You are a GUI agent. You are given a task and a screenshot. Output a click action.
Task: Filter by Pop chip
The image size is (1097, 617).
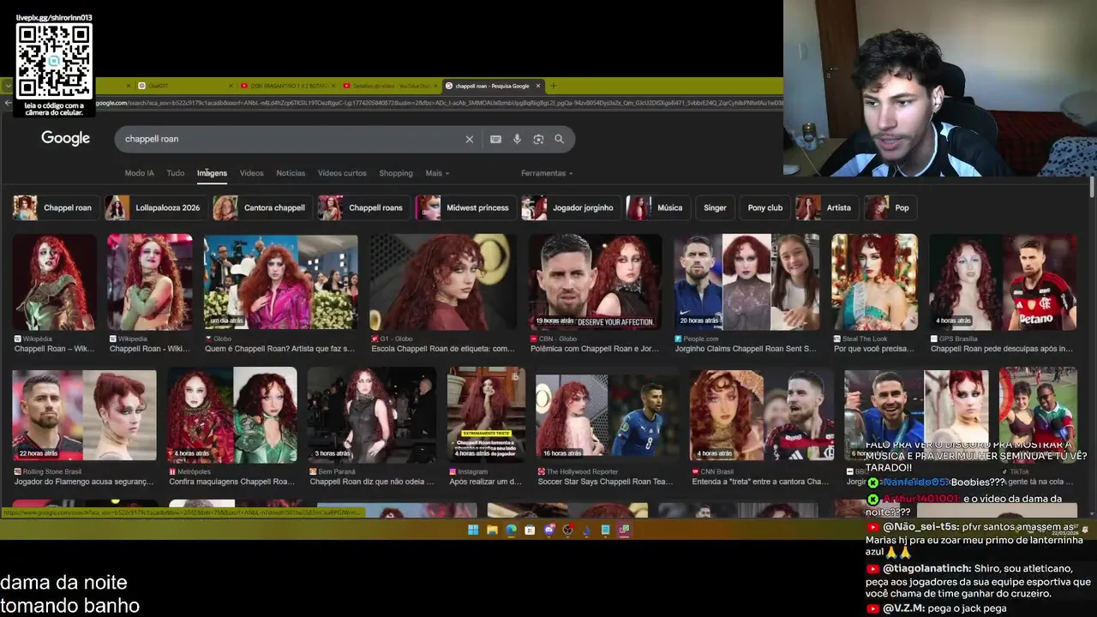point(890,207)
